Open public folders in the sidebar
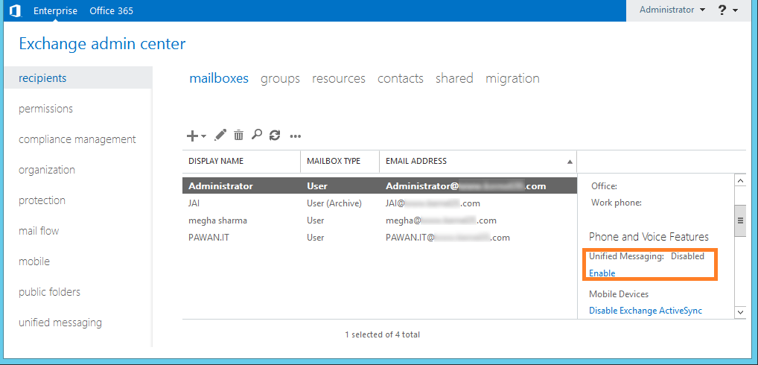Viewport: 758px width, 365px height. (49, 292)
